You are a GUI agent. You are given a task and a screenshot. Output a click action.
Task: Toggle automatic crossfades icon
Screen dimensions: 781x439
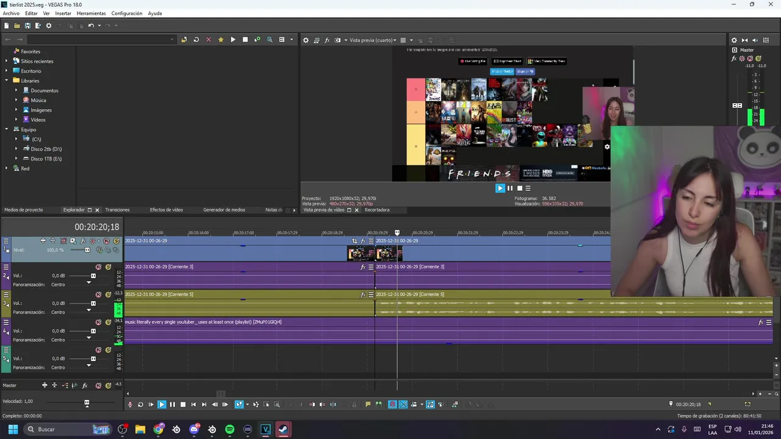(403, 404)
